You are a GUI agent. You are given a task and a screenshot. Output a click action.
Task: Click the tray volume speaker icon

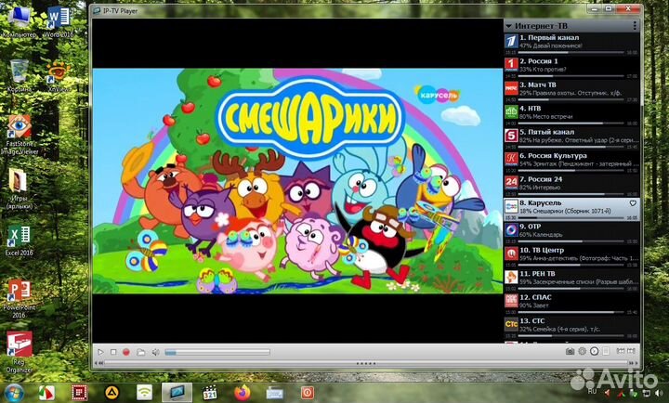point(660,393)
